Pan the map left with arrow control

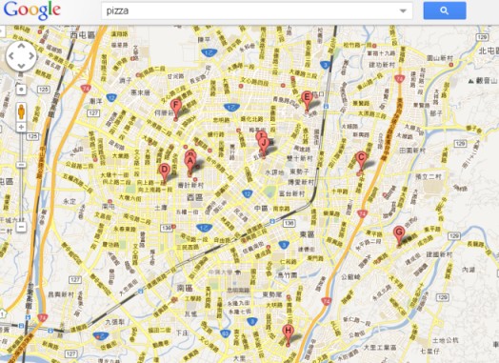point(11,56)
